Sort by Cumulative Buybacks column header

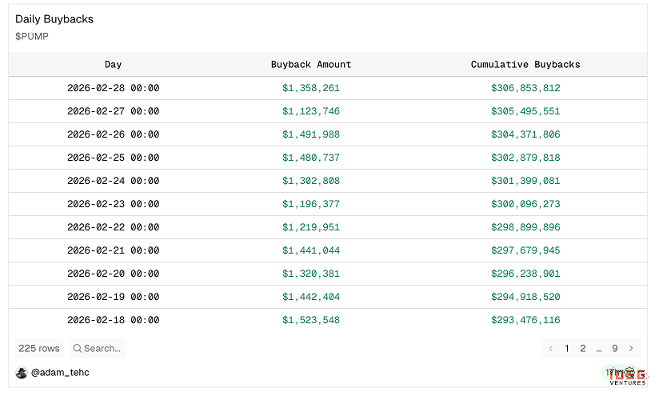[x=525, y=65]
